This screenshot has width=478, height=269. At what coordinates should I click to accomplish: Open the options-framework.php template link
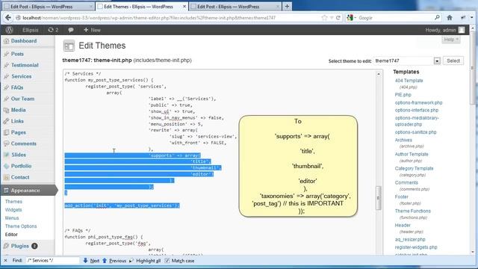point(418,103)
